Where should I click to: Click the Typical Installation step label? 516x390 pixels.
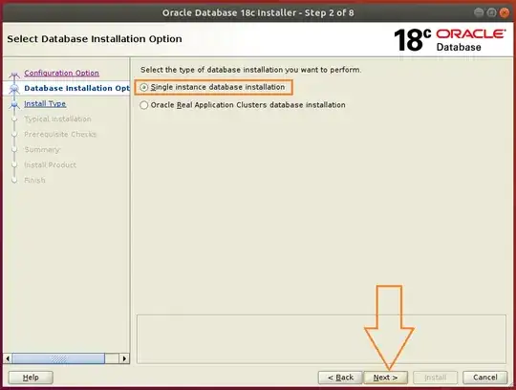[x=57, y=119]
